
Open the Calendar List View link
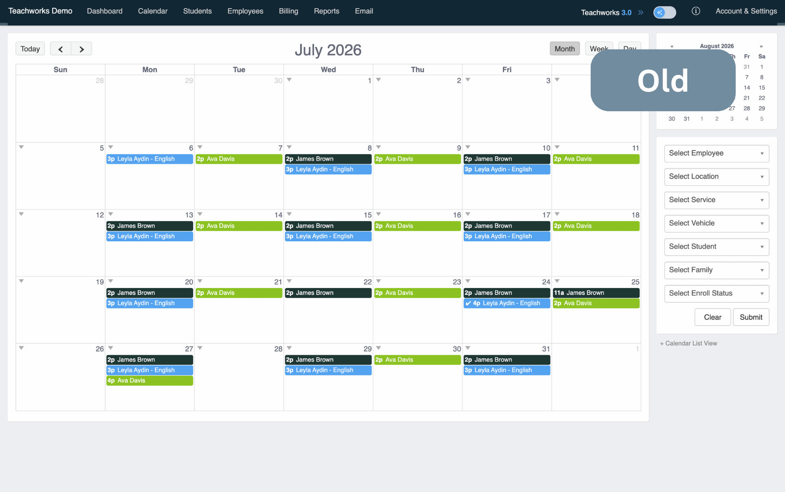(x=689, y=344)
